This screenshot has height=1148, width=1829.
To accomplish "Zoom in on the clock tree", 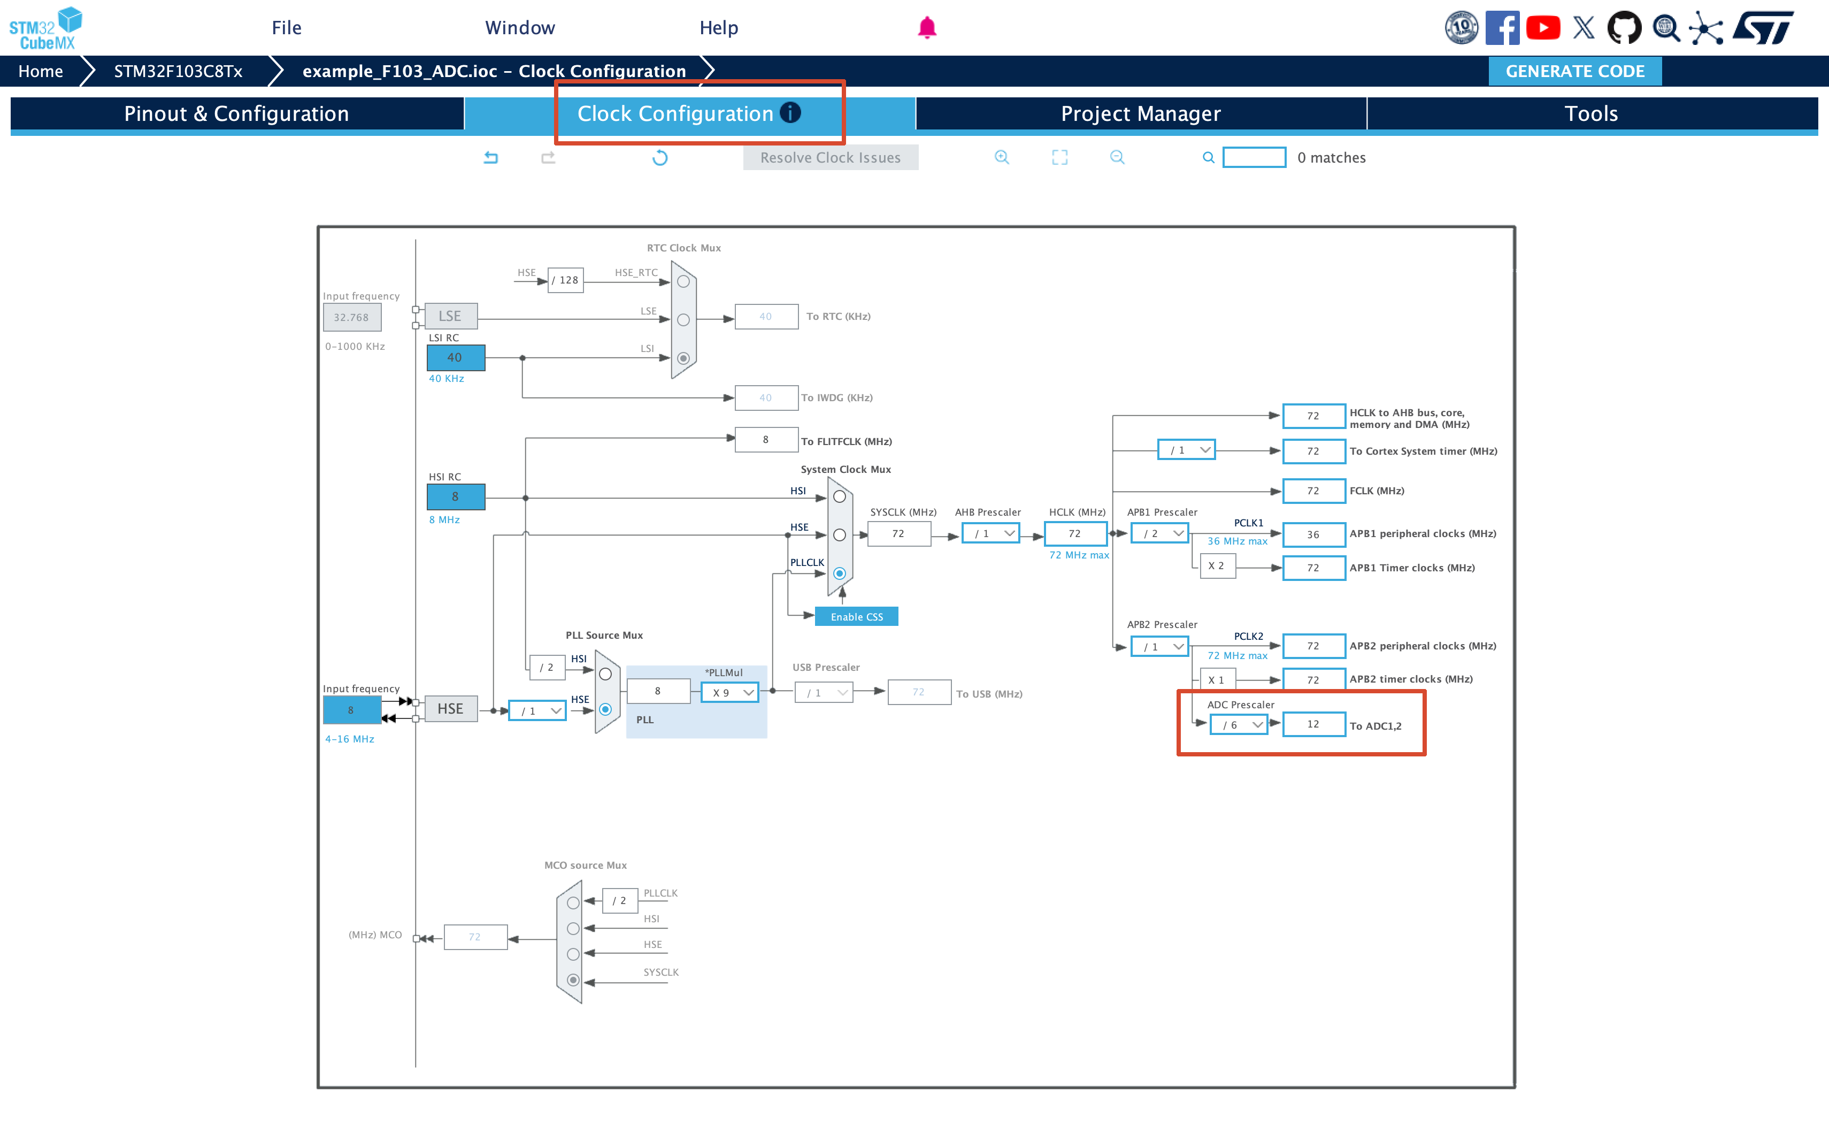I will (1002, 157).
